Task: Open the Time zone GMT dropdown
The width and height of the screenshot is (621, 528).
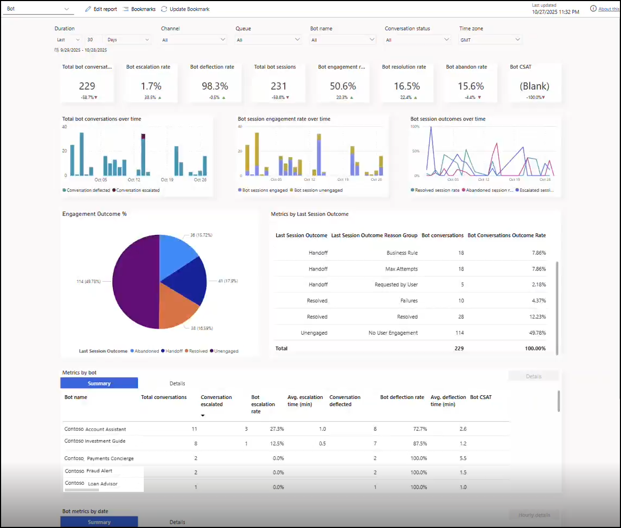Action: [x=489, y=39]
